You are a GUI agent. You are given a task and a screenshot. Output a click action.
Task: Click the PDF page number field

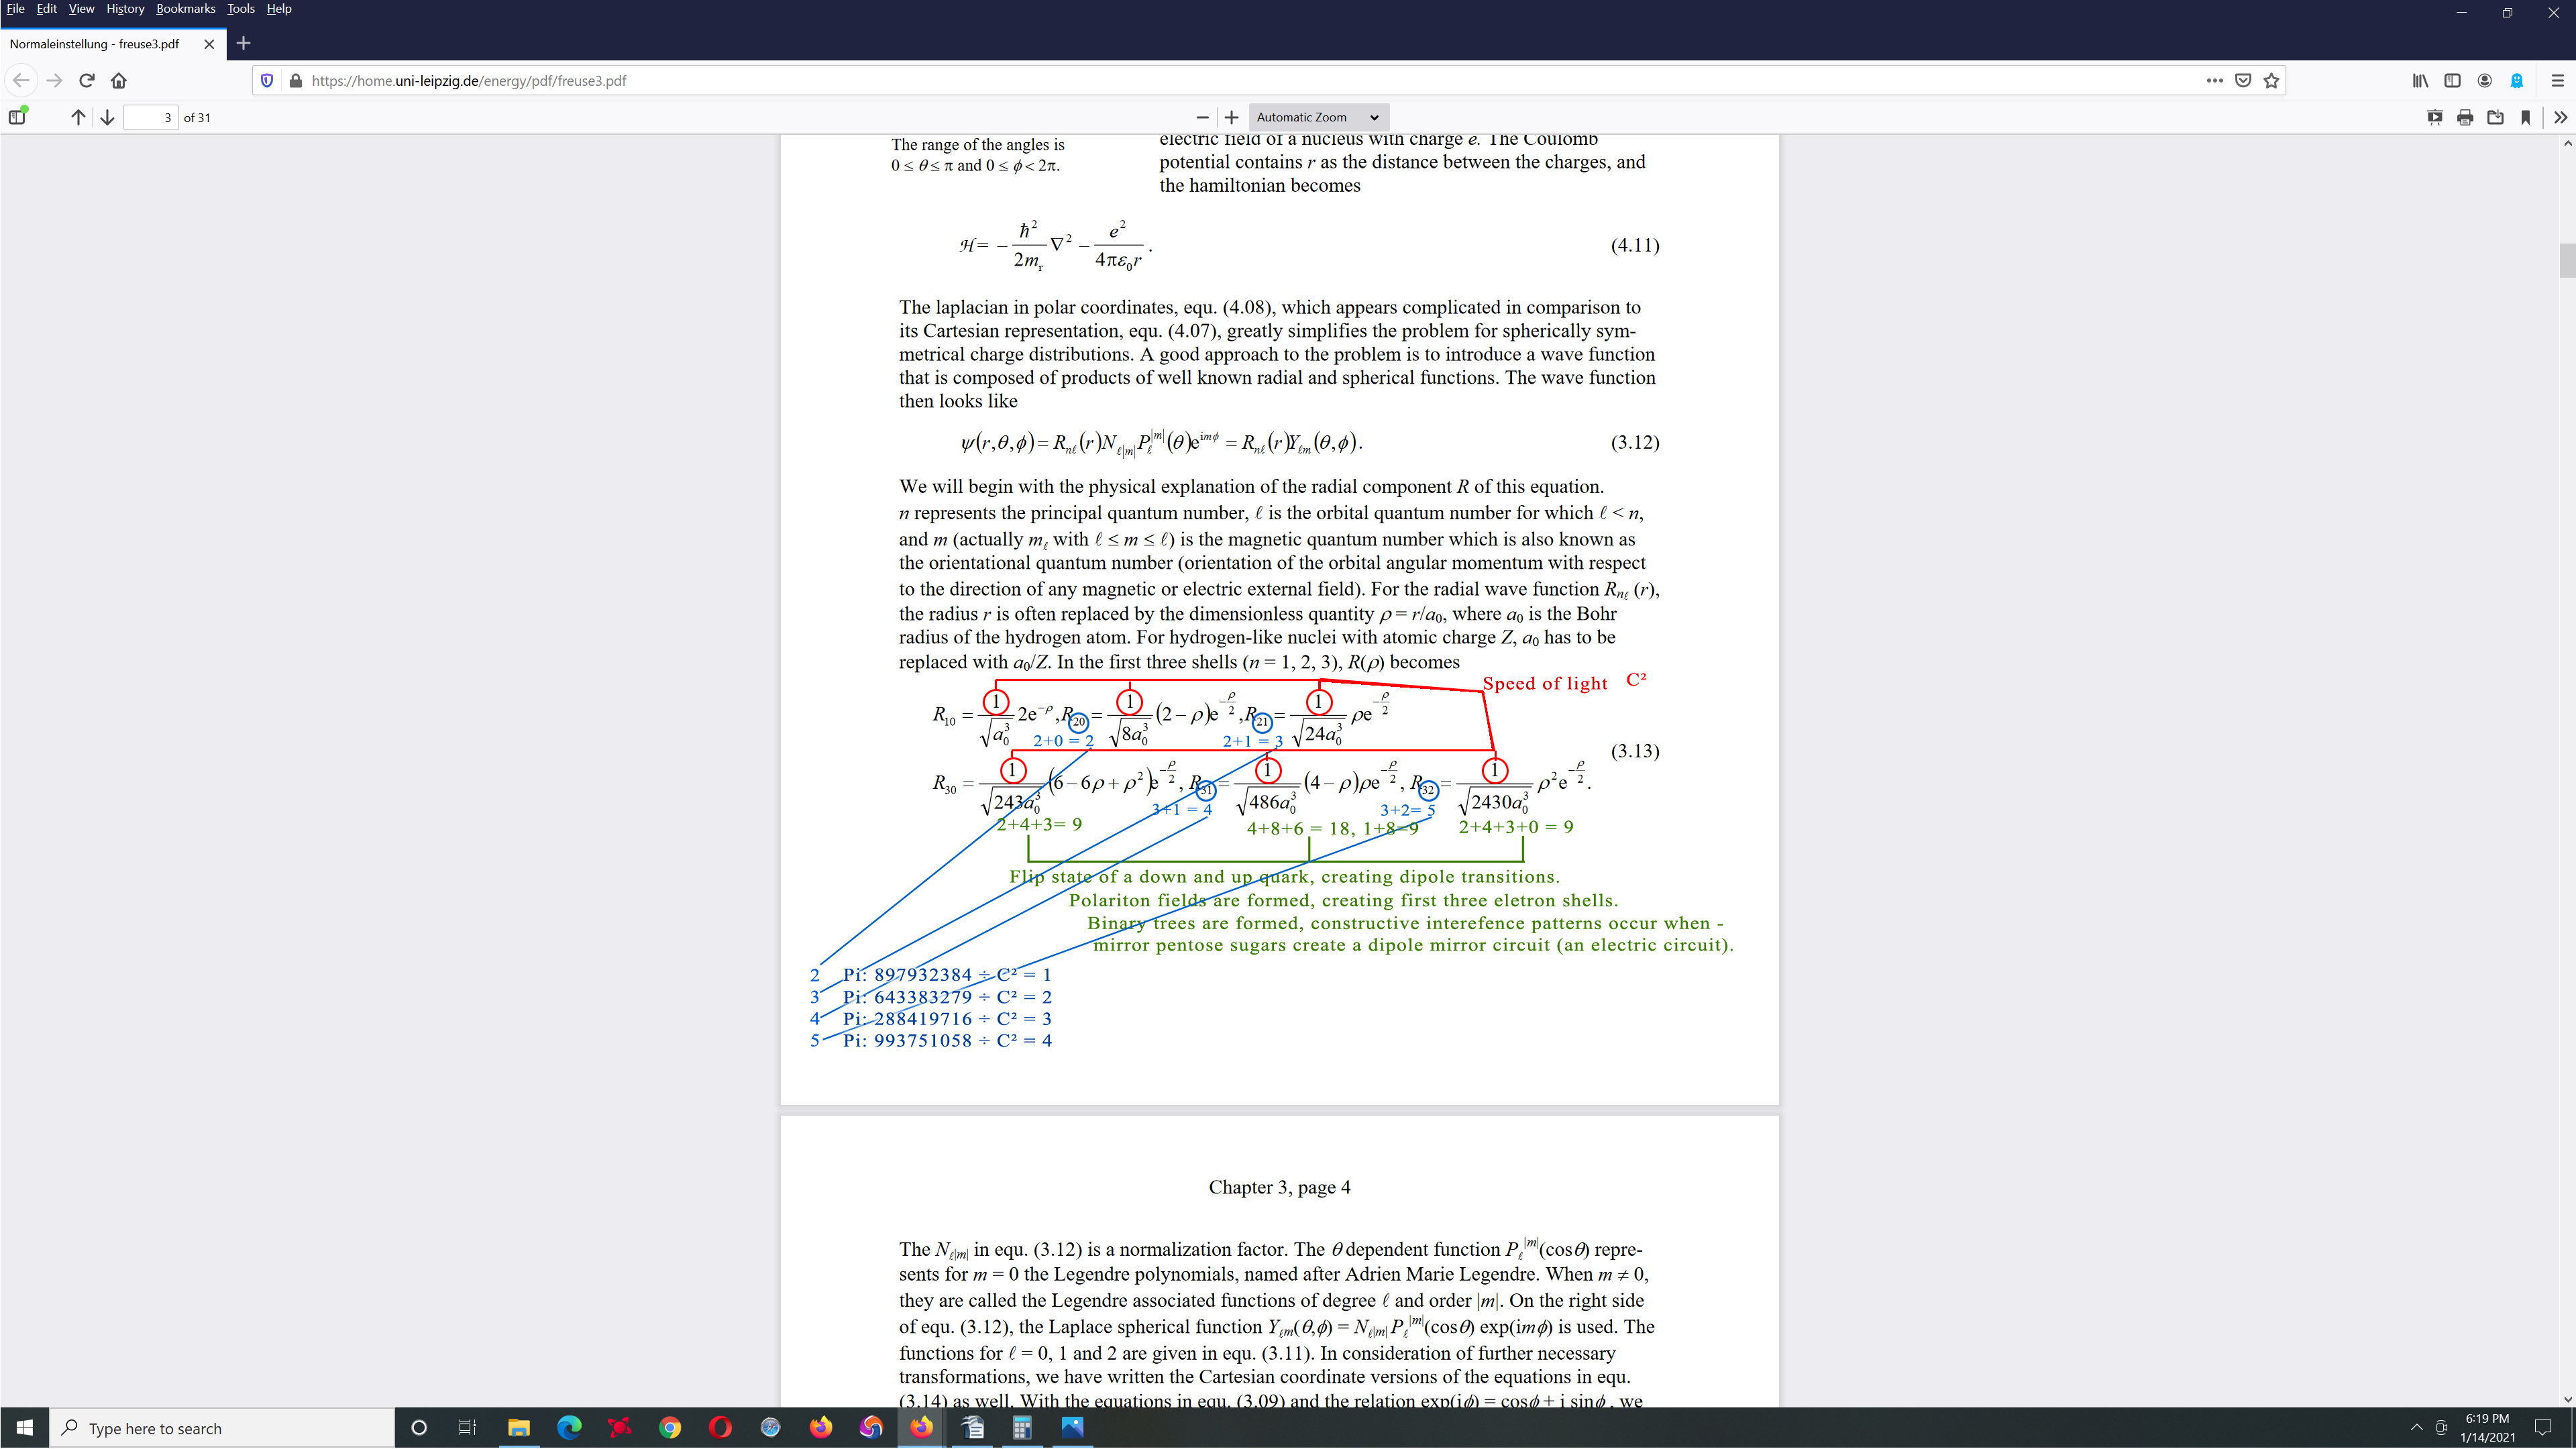[151, 117]
